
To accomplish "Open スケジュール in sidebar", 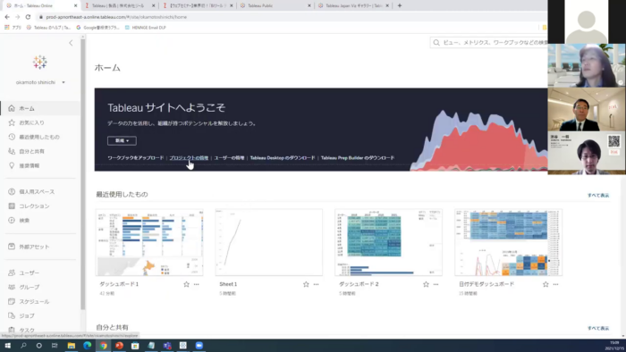I will coord(40,301).
